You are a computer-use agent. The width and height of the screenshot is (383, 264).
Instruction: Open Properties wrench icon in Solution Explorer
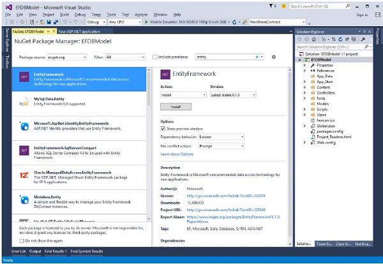[x=363, y=39]
